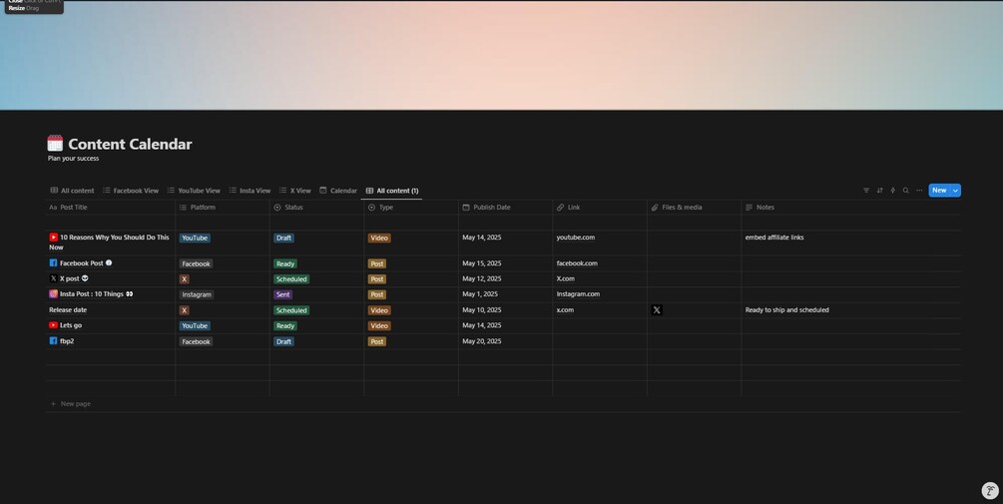
Task: Open the facebook.com link
Action: 577,262
